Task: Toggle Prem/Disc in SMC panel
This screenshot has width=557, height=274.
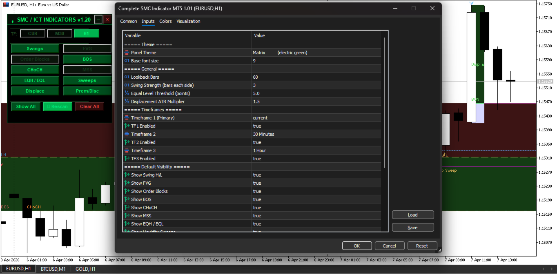Action: point(87,91)
